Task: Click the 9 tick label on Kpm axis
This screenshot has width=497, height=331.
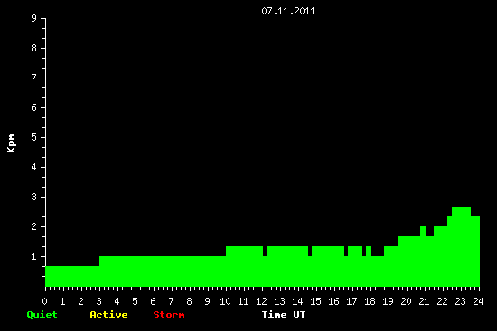Action: (33, 18)
